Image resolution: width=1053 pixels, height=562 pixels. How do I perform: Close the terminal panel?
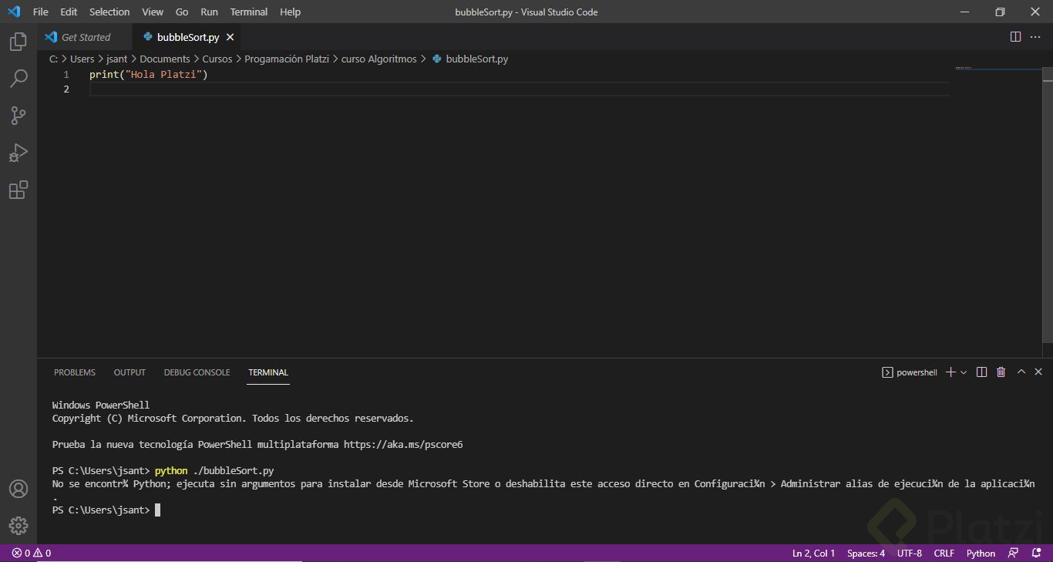click(1038, 372)
